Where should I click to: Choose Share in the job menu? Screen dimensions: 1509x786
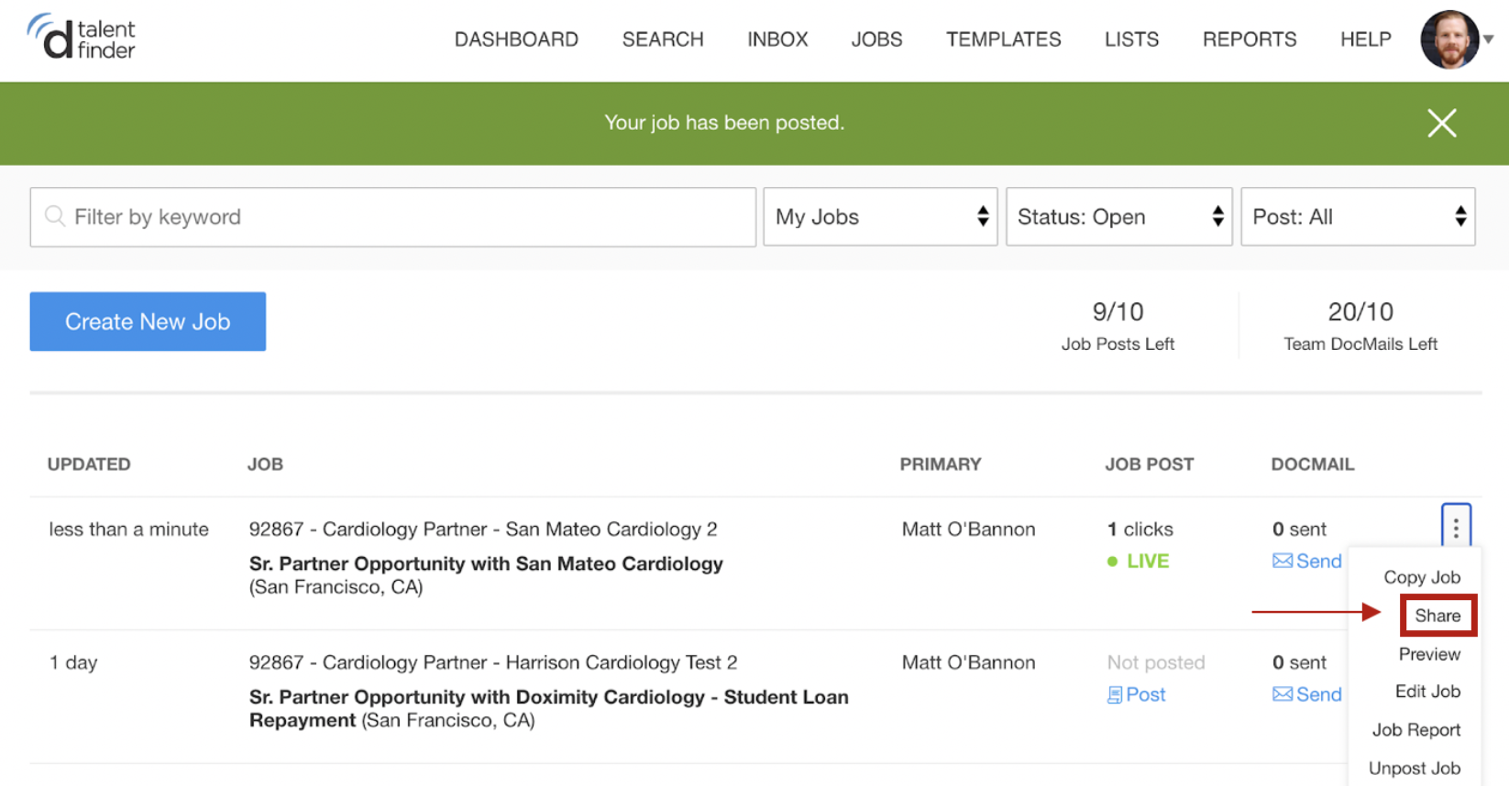pos(1437,616)
